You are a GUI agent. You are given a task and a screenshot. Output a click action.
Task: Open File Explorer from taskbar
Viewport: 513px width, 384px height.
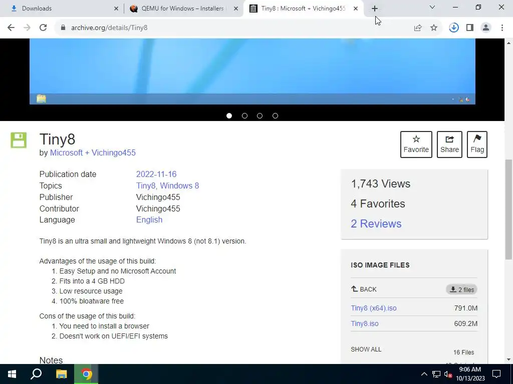pos(61,374)
